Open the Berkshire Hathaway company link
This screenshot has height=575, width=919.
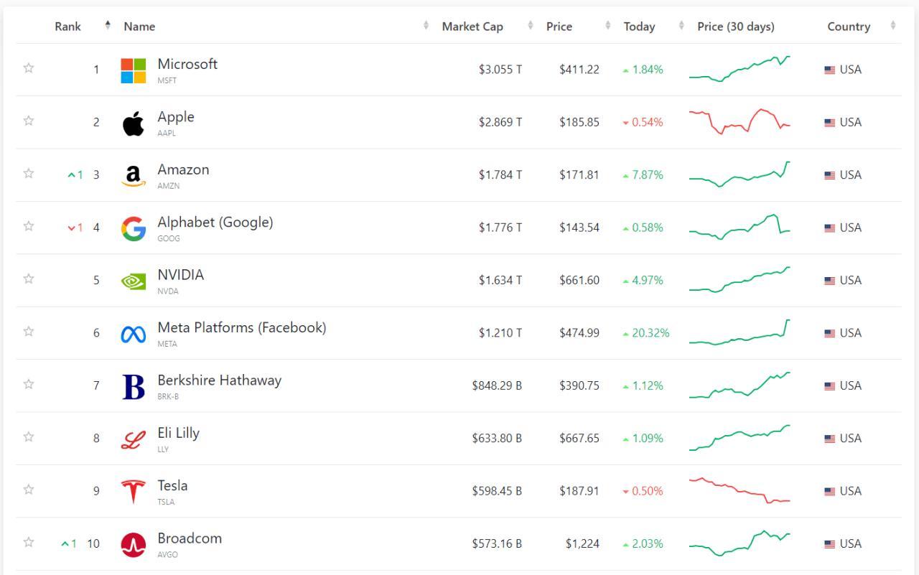tap(220, 380)
